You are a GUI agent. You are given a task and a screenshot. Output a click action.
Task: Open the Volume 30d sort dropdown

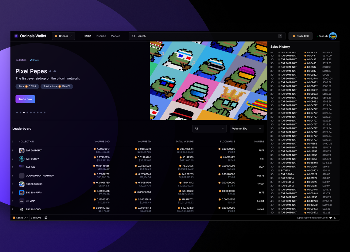pos(247,129)
